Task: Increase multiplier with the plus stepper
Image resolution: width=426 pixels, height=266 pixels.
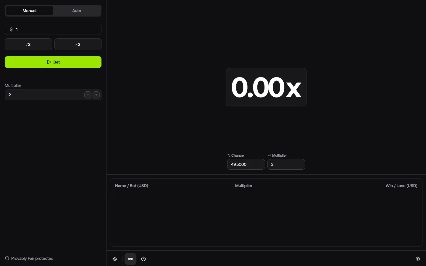Action: (96, 95)
